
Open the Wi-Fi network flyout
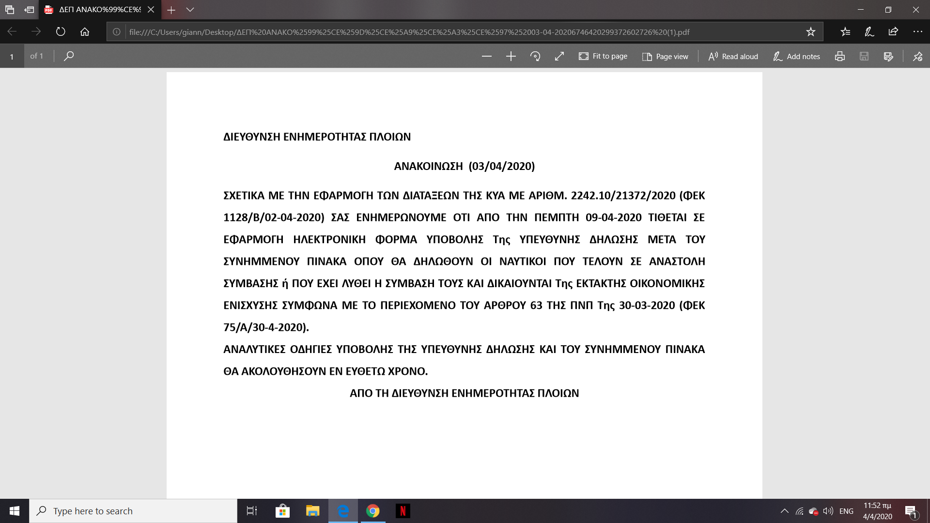point(800,511)
